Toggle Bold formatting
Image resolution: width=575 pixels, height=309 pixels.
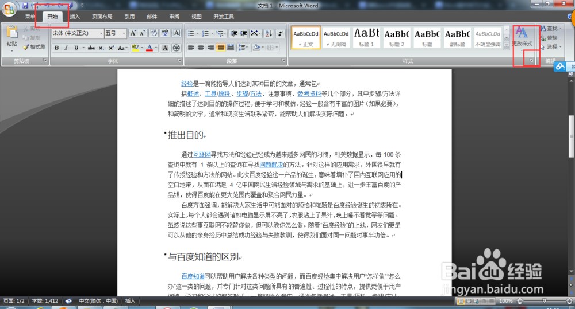pyautogui.click(x=56, y=48)
